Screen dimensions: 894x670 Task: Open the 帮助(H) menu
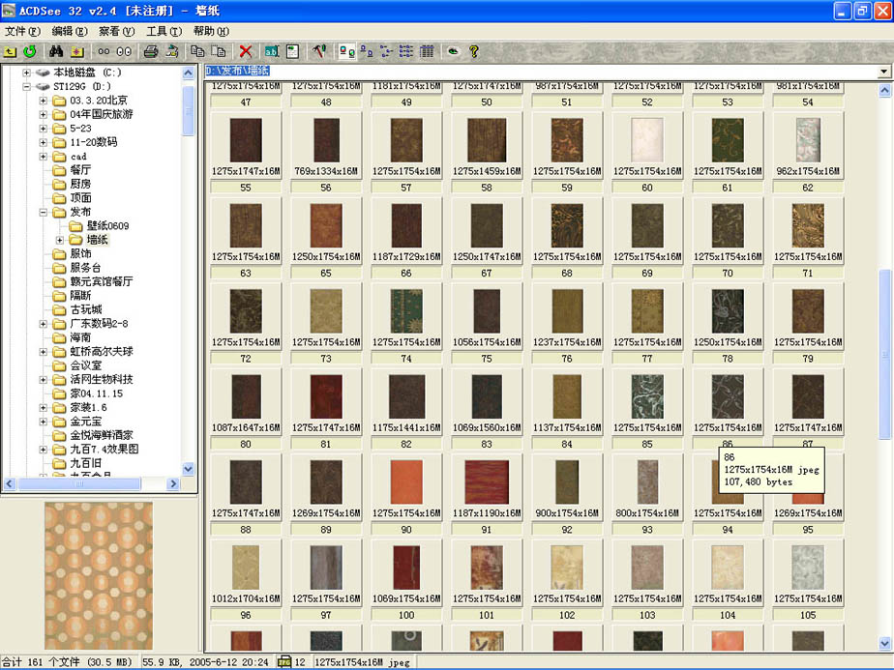point(211,31)
